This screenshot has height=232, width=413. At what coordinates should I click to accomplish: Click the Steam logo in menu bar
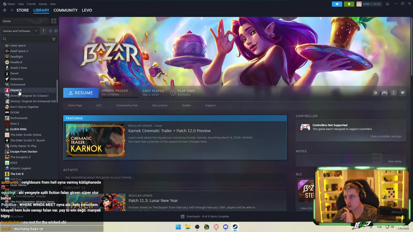point(4,4)
